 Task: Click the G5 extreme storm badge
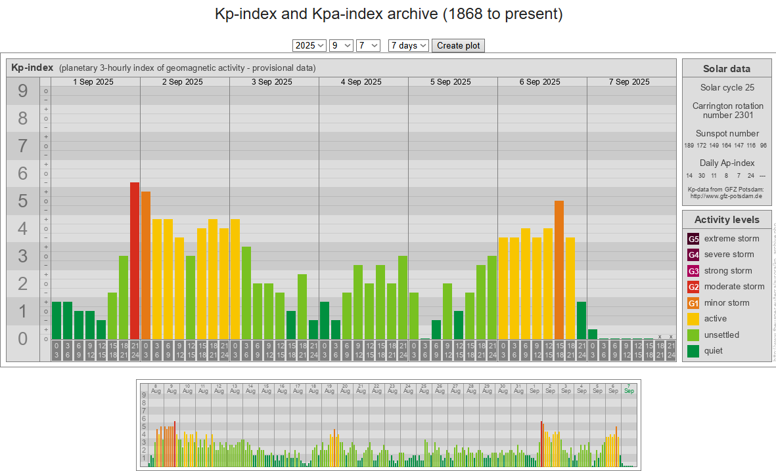[693, 239]
